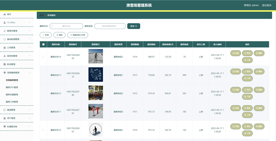276x141 pixels.
Task: Check the box for row 器具名称14
Action: click(x=43, y=57)
